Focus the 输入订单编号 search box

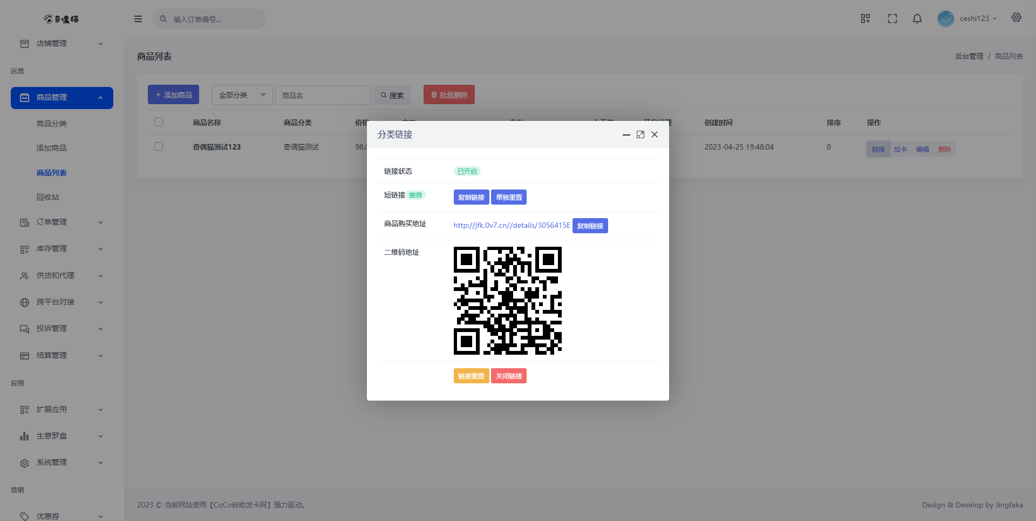209,19
